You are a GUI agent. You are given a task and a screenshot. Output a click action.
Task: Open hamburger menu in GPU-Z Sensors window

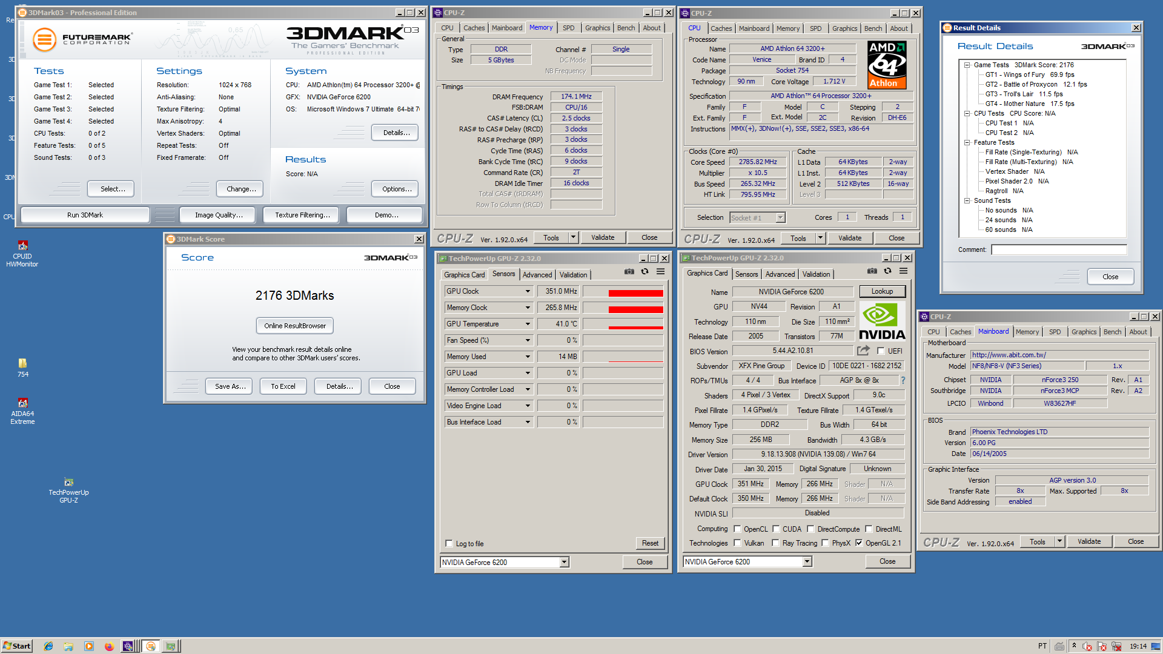[x=660, y=271]
